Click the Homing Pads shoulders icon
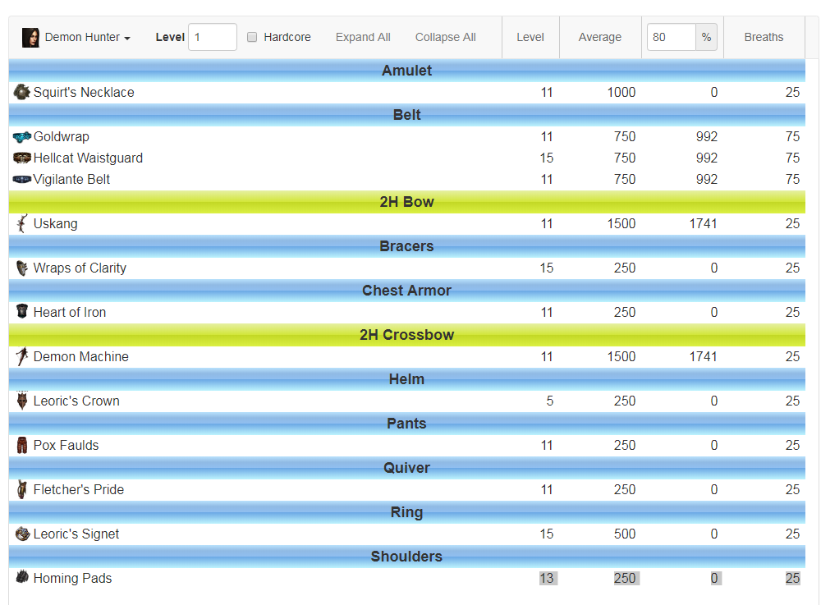The height and width of the screenshot is (605, 821). [21, 577]
